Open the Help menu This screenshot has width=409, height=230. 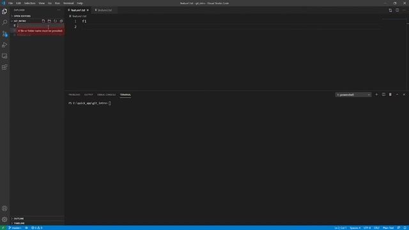pos(80,3)
